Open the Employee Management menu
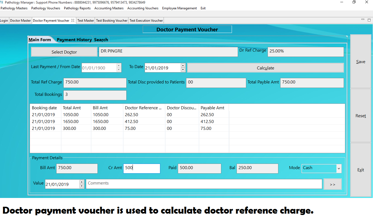The height and width of the screenshot is (218, 373). coord(179,8)
